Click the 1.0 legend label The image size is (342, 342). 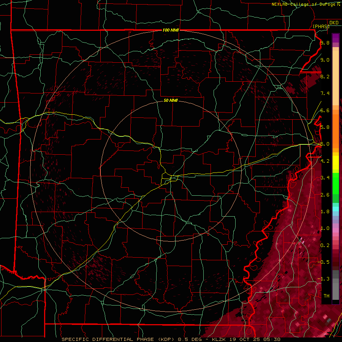[x=325, y=228]
